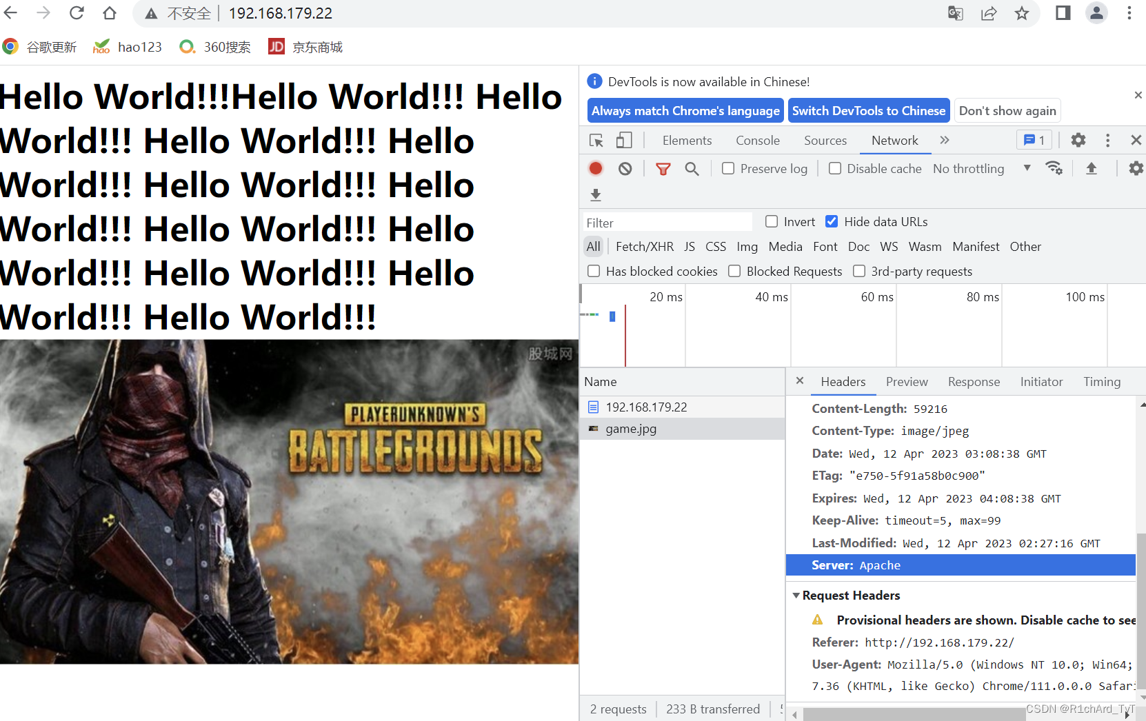The height and width of the screenshot is (721, 1146).
Task: Filter requests by CSS type
Action: (716, 247)
